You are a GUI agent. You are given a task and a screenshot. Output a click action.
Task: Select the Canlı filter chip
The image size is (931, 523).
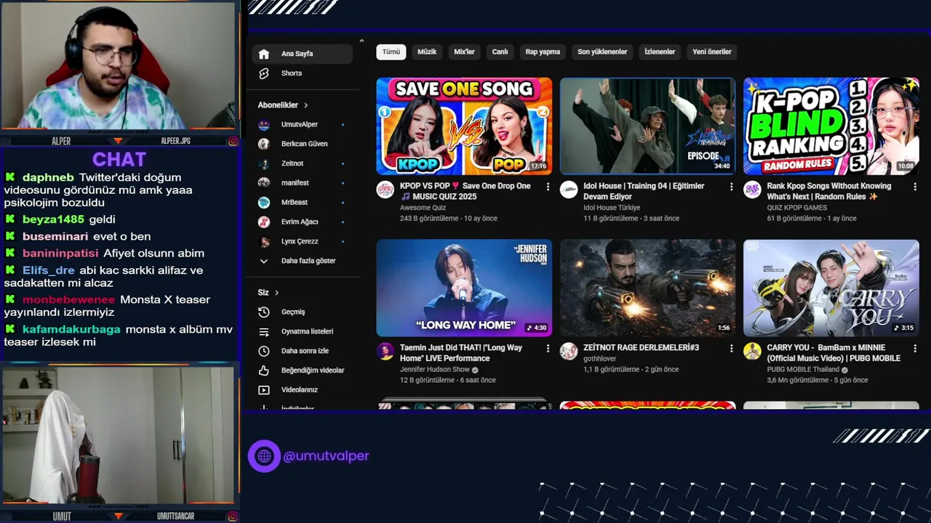pyautogui.click(x=500, y=52)
